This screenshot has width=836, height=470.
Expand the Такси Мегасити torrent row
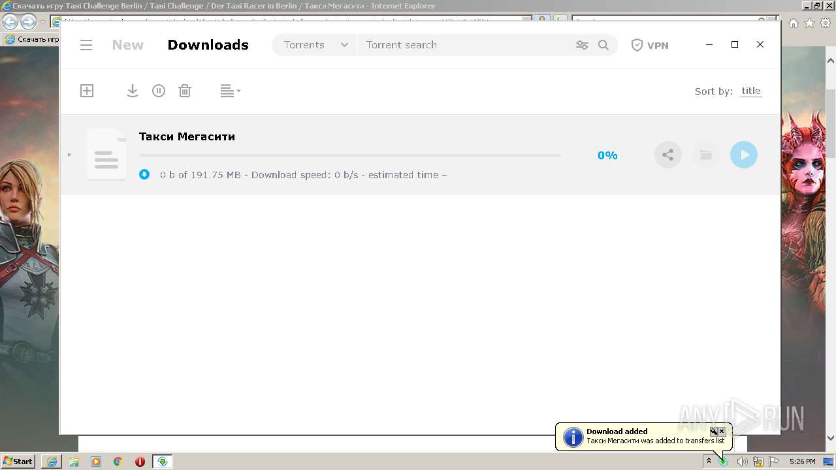click(69, 155)
